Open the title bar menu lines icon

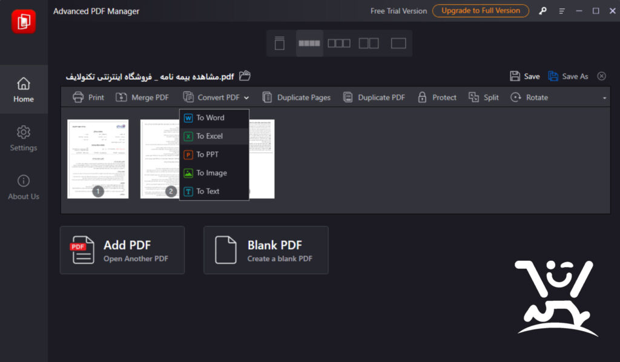pos(561,11)
